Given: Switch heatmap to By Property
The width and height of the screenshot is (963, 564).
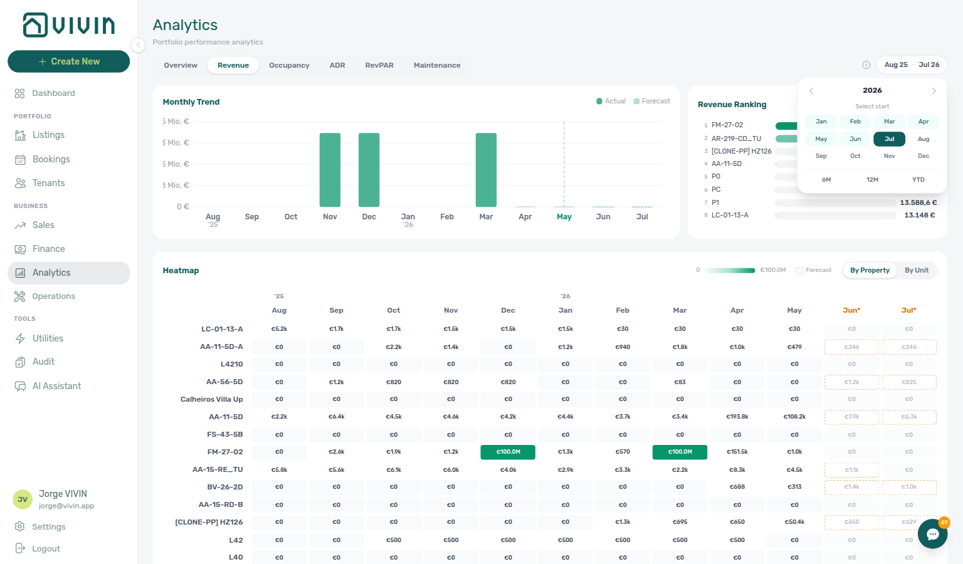Looking at the screenshot, I should (x=870, y=270).
